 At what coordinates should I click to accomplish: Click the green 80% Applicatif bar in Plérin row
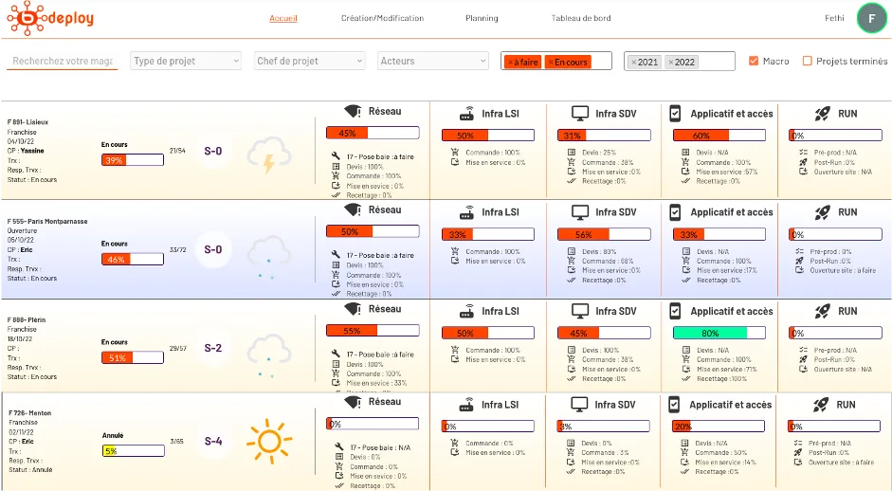(x=719, y=333)
